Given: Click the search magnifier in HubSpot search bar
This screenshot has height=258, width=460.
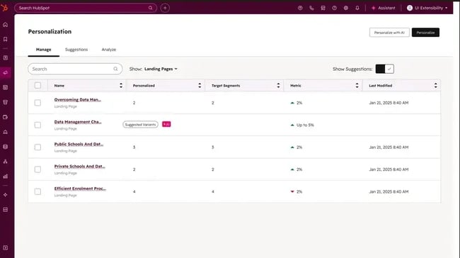Looking at the screenshot, I should point(151,8).
